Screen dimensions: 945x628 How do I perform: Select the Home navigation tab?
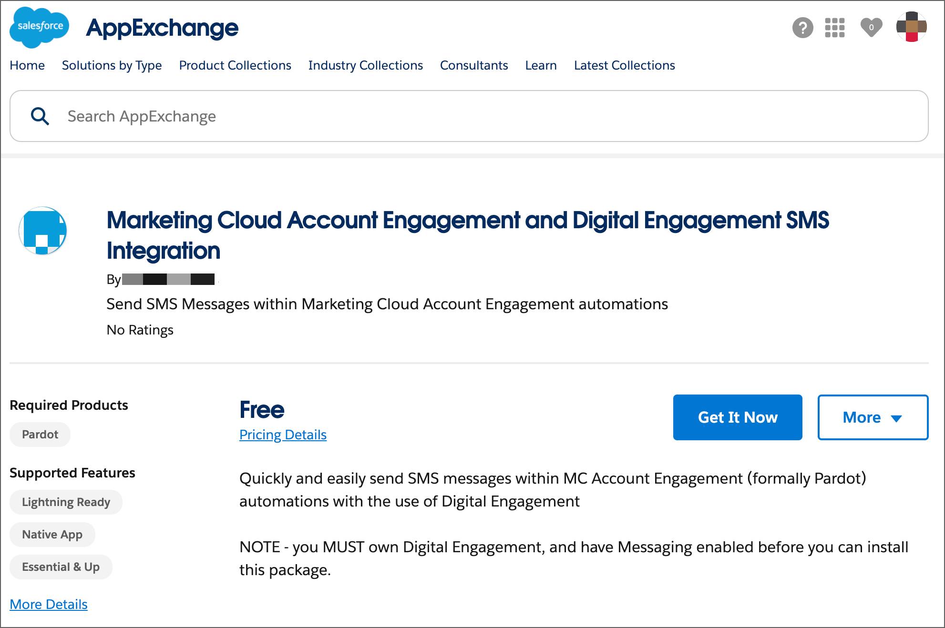click(x=27, y=64)
